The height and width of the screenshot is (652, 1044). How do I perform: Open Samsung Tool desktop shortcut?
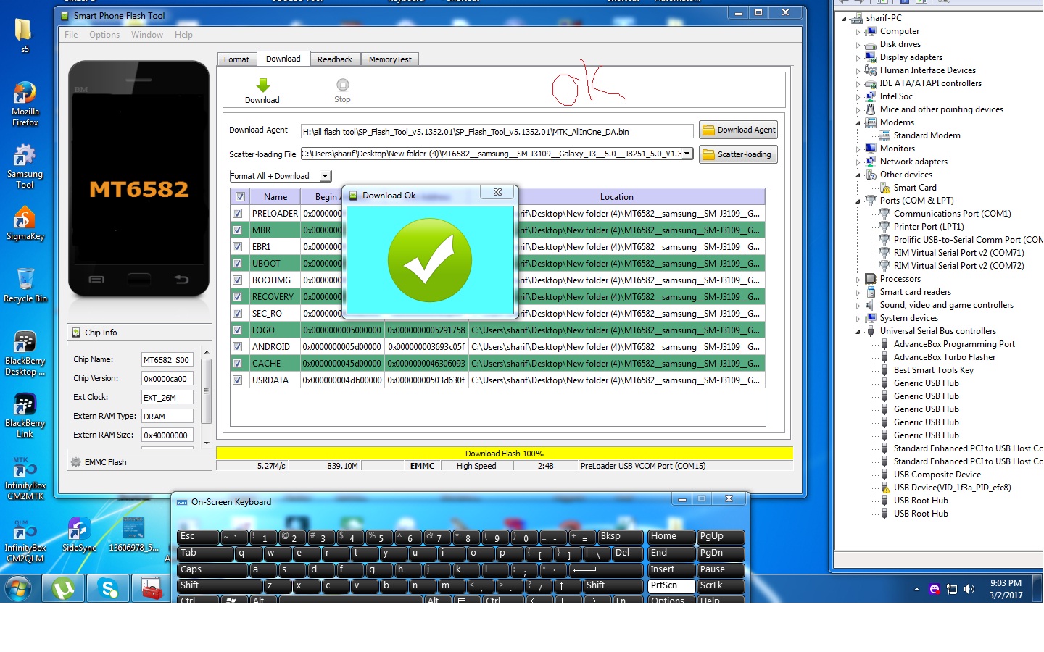pos(25,166)
